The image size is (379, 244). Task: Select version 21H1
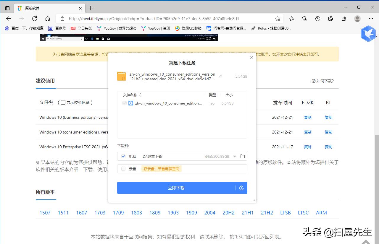pos(248,213)
